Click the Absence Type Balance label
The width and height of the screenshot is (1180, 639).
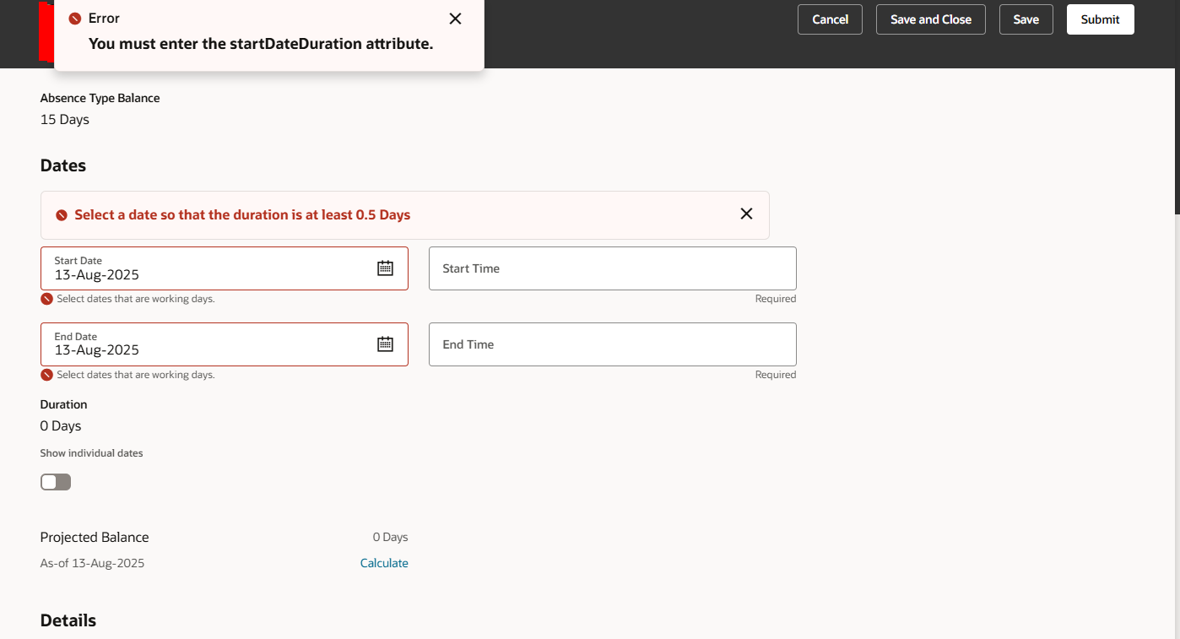point(100,98)
